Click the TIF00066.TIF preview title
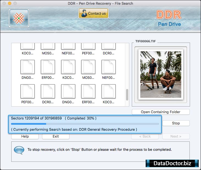Viewport: 201px width, 170px height. (x=146, y=41)
